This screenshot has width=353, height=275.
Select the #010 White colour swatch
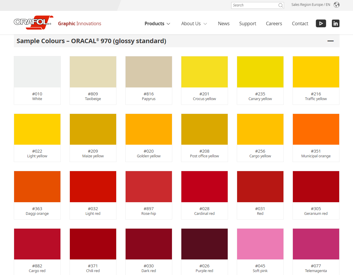click(x=37, y=80)
